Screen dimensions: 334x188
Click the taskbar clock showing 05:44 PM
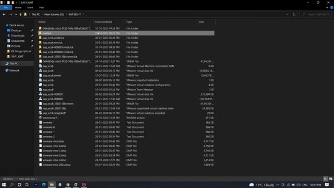315,185
